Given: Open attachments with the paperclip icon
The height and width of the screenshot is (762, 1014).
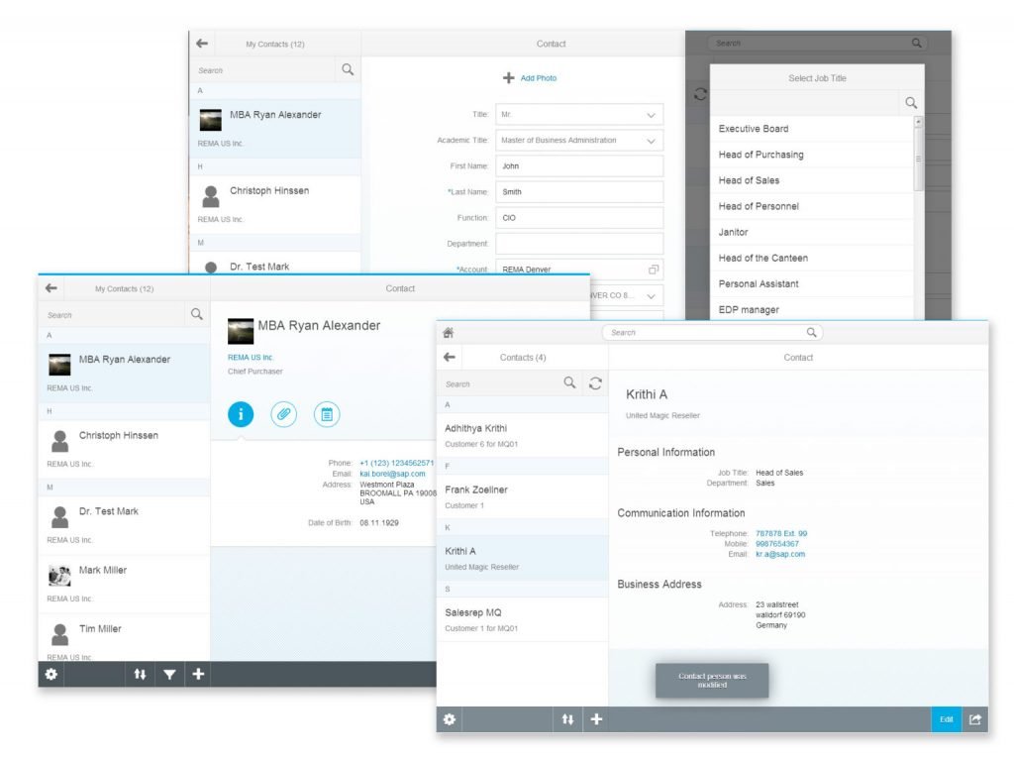Looking at the screenshot, I should coord(284,414).
